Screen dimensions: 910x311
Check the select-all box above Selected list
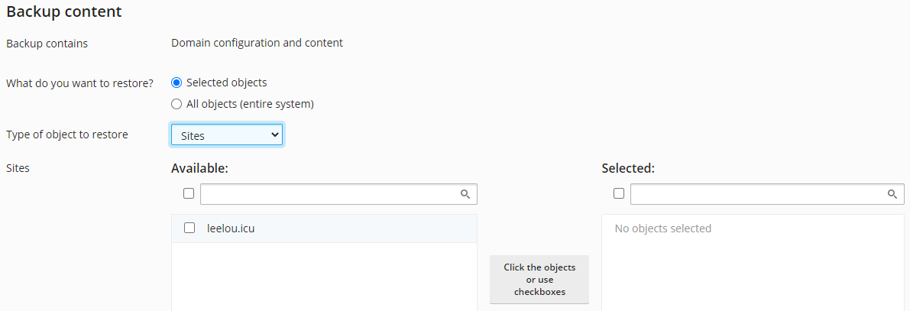619,194
